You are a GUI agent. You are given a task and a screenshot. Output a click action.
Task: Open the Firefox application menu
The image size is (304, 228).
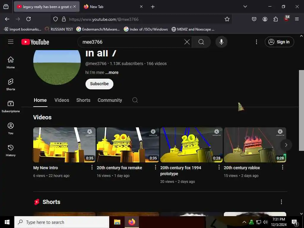tap(297, 19)
